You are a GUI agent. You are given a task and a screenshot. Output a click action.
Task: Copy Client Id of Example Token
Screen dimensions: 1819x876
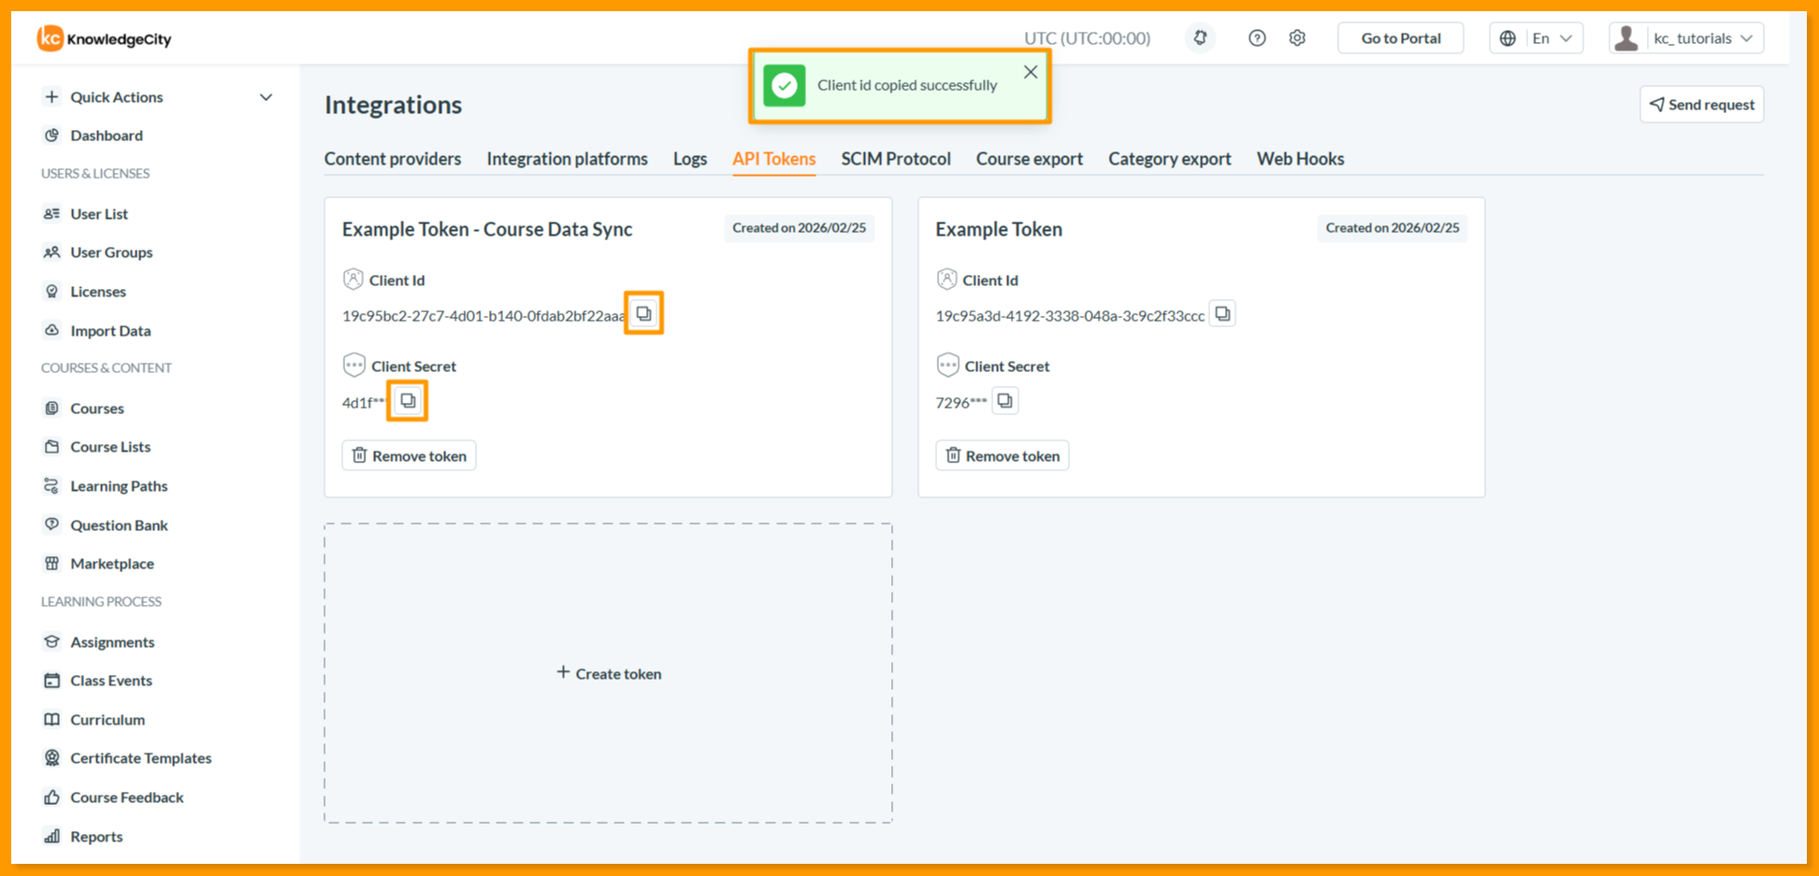click(1222, 313)
